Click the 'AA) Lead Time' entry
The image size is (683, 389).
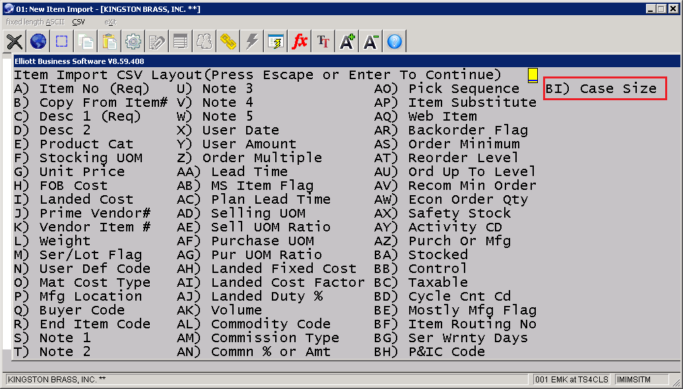[232, 172]
